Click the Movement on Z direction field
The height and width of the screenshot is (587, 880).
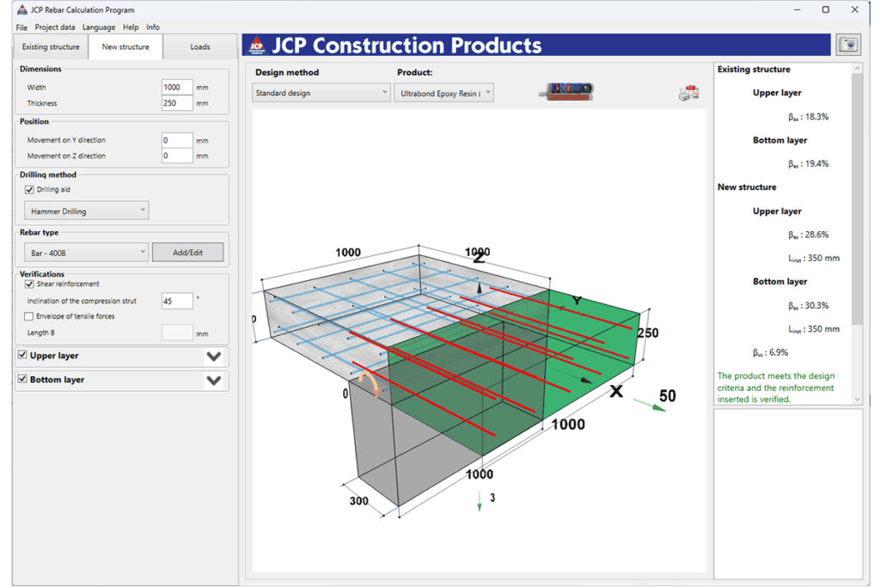pyautogui.click(x=177, y=156)
